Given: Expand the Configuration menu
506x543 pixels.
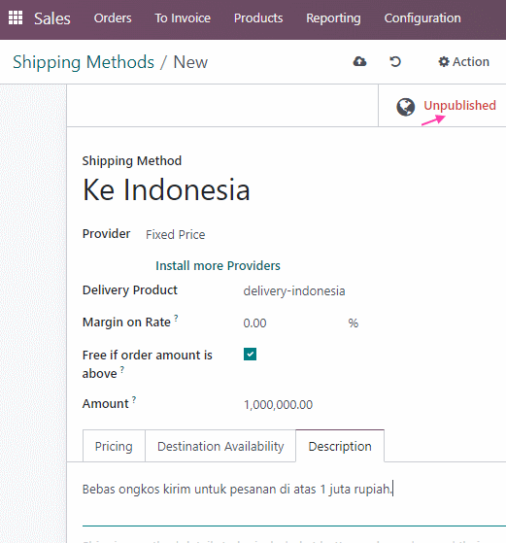Looking at the screenshot, I should [x=422, y=18].
